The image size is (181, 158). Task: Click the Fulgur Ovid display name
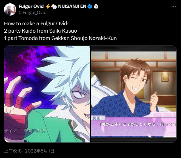pyautogui.click(x=31, y=6)
